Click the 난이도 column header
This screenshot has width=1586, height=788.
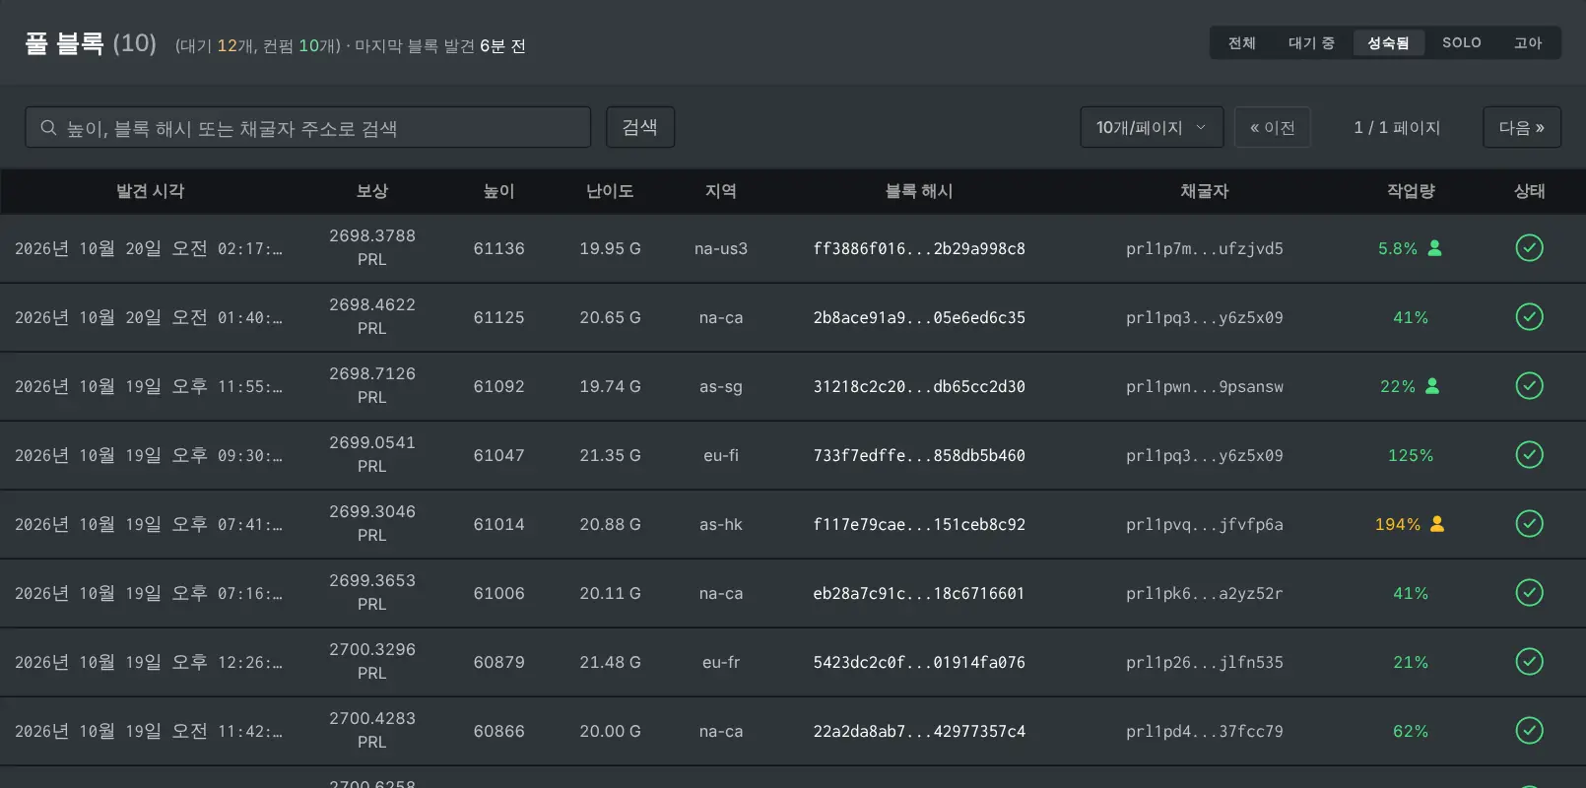tap(610, 191)
